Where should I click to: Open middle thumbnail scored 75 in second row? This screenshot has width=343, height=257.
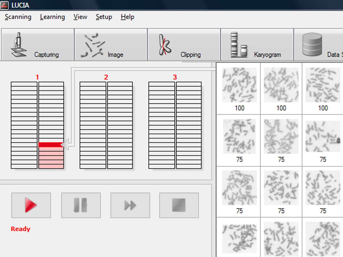click(281, 136)
